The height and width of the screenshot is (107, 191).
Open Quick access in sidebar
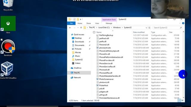point(78,34)
